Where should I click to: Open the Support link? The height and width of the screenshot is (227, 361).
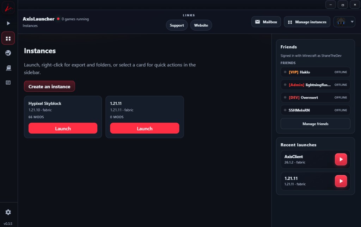click(x=177, y=25)
